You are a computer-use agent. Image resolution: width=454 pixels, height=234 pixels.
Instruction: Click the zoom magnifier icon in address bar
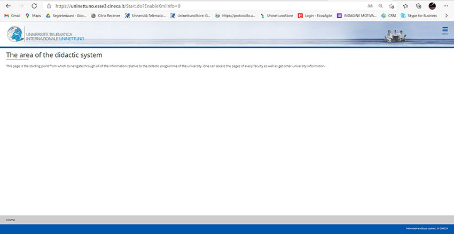click(x=380, y=6)
